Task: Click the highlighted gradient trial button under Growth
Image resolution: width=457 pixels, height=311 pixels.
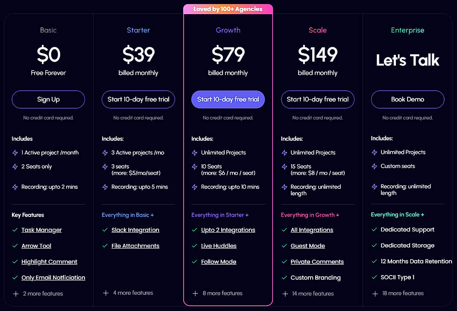Action: pyautogui.click(x=228, y=99)
